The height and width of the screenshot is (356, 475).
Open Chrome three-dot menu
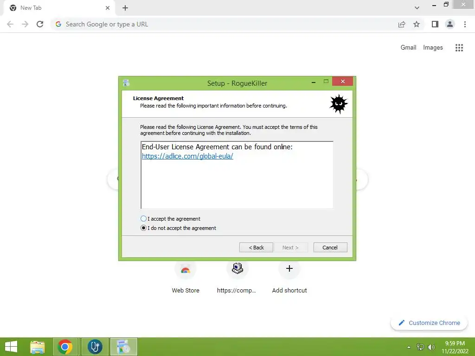tap(465, 24)
